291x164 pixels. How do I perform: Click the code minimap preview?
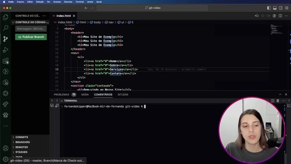pos(276,29)
